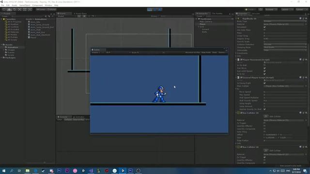
Task: Click Stats in Game window
Action: coord(215,53)
